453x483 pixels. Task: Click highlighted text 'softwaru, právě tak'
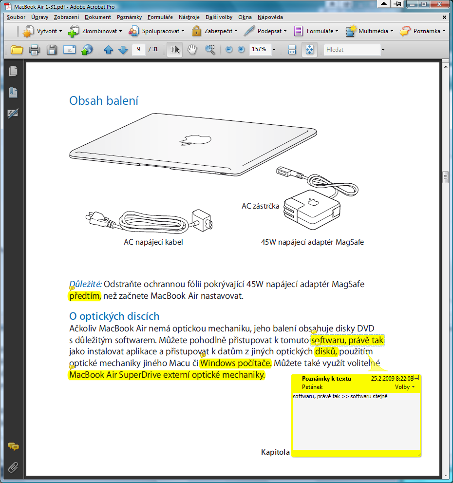pos(347,340)
